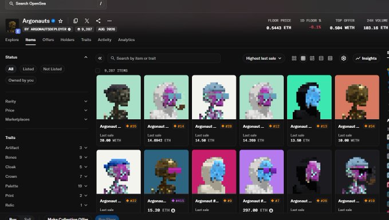Select the Owned by you filter
389x220 pixels.
(x=21, y=80)
